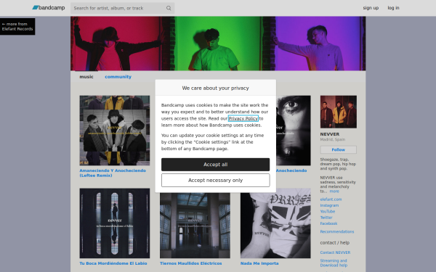Open Streaming and Download help
This screenshot has width=436, height=272.
click(334, 263)
